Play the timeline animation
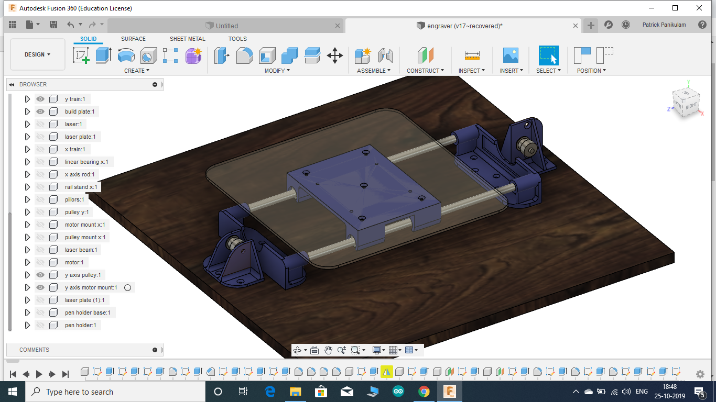 [39, 374]
